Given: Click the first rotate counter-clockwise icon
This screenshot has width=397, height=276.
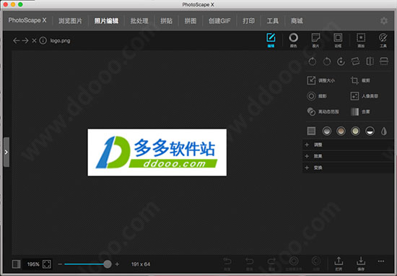Looking at the screenshot, I should click(x=312, y=61).
